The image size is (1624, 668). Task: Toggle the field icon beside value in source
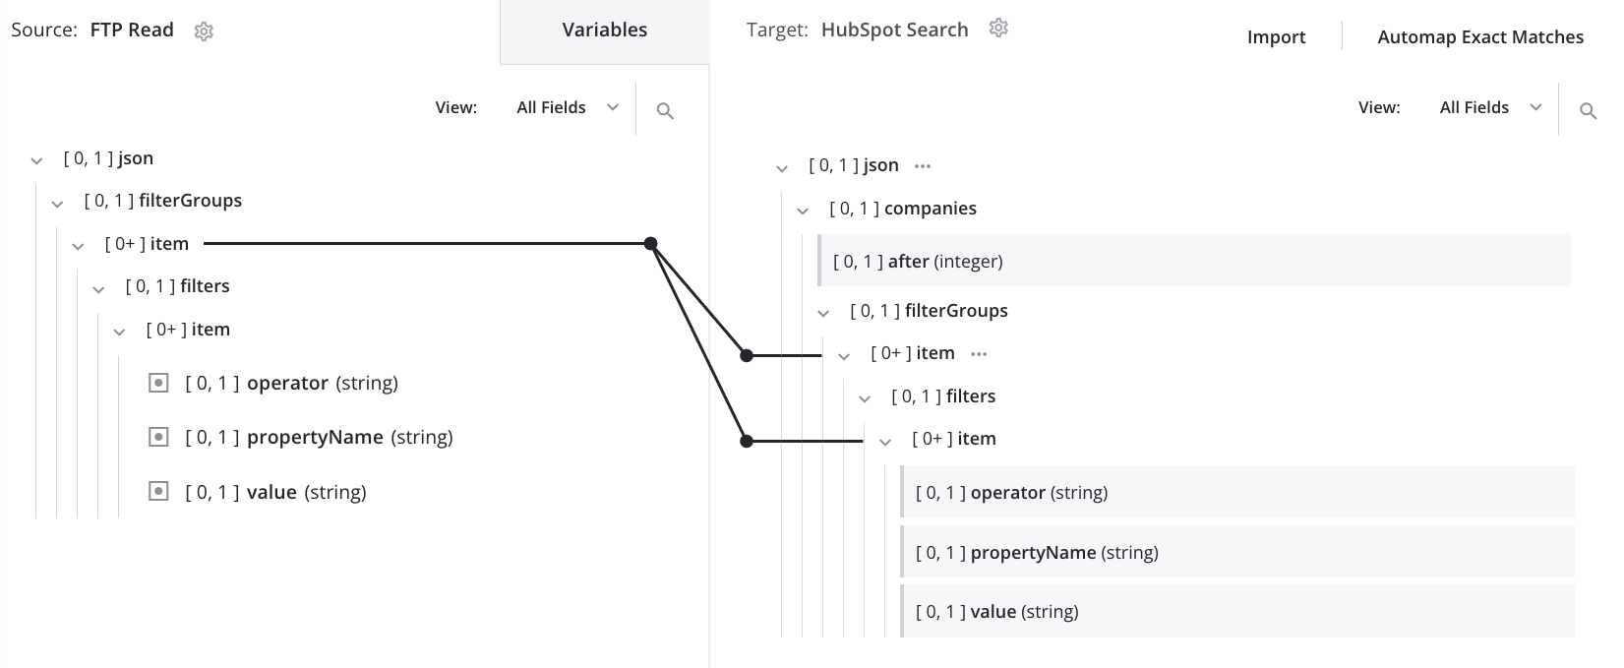coord(157,491)
